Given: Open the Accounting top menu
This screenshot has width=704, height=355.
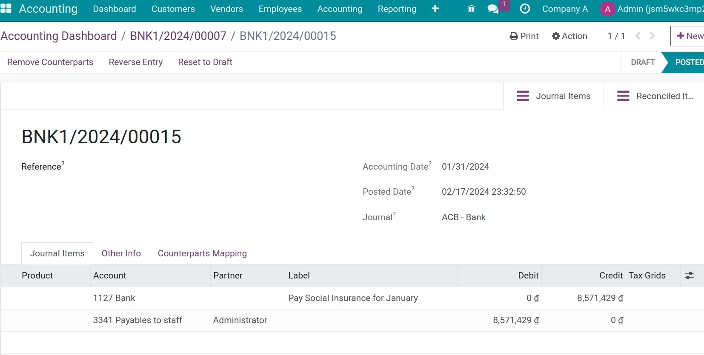Looking at the screenshot, I should point(340,9).
